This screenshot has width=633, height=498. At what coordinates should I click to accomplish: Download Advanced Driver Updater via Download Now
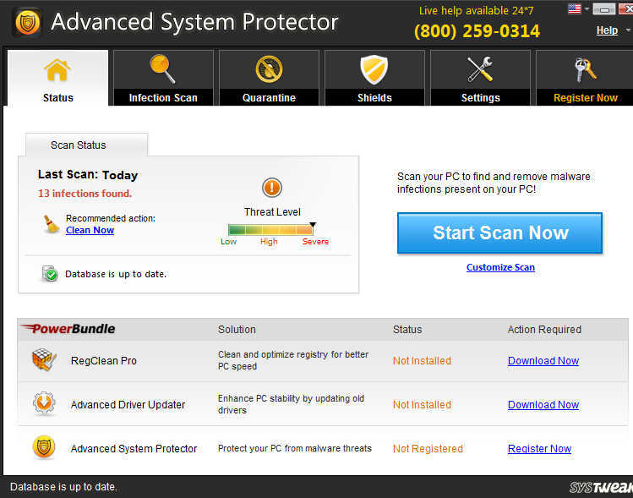pos(543,405)
